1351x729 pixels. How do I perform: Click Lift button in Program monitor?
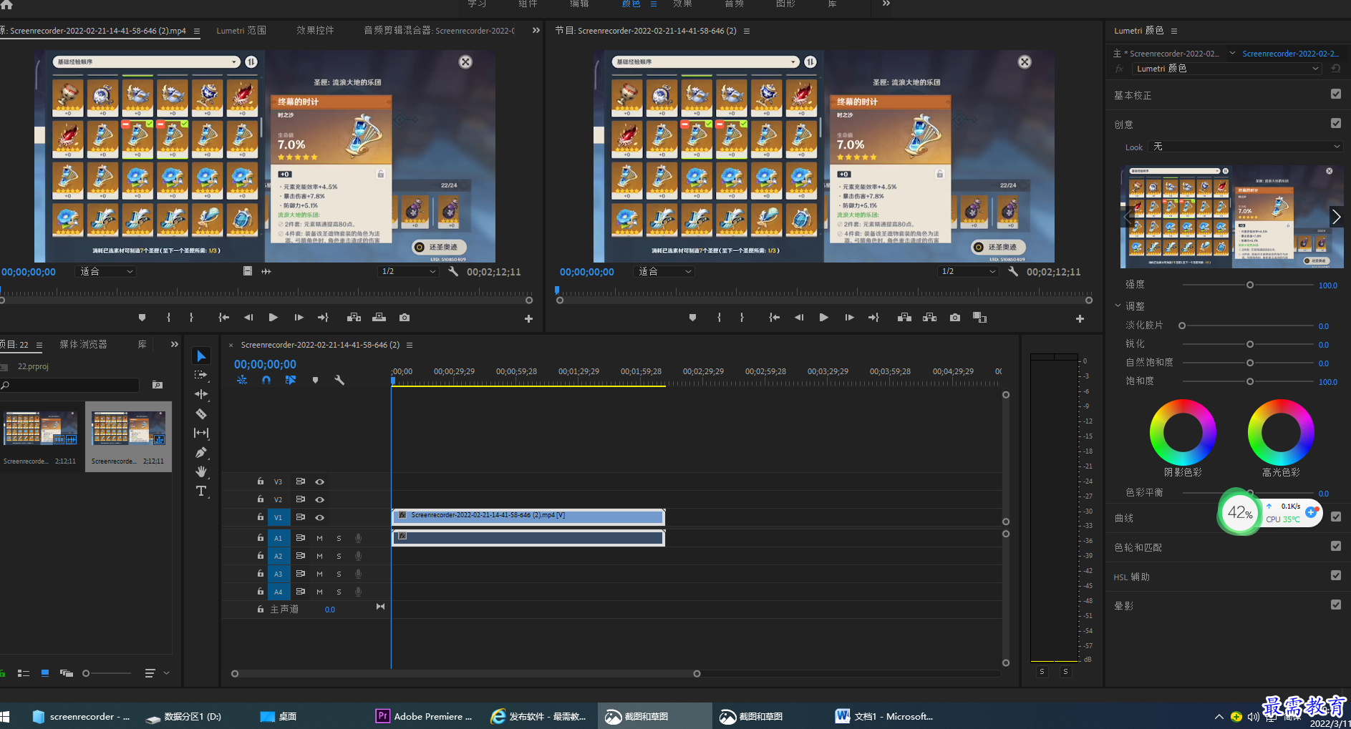[x=904, y=318]
